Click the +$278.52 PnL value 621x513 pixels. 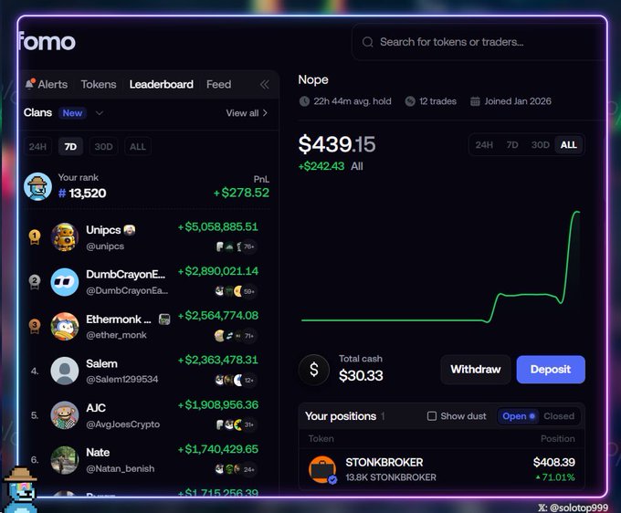[x=241, y=193]
